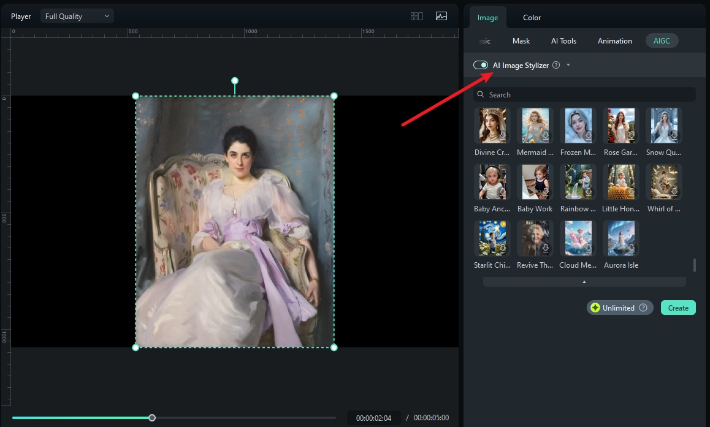Select the Snow Queen style thumbnail
Screen dimensions: 710x427
click(x=664, y=126)
